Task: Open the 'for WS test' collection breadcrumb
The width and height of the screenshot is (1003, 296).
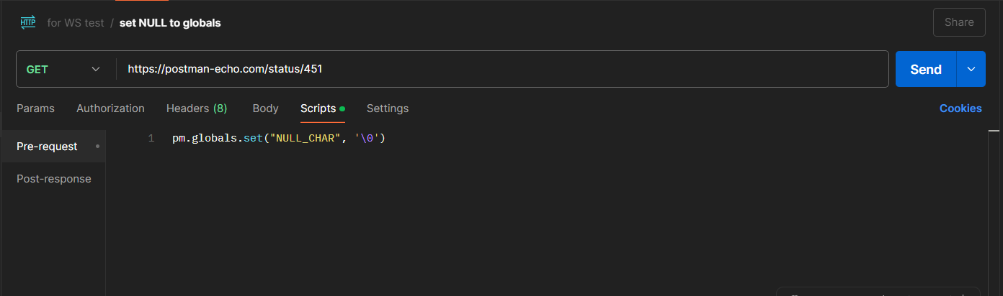Action: pyautogui.click(x=76, y=23)
